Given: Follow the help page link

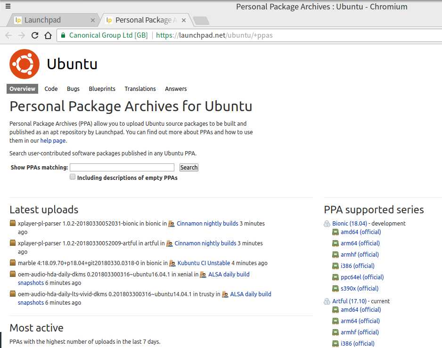Looking at the screenshot, I should pyautogui.click(x=53, y=141).
